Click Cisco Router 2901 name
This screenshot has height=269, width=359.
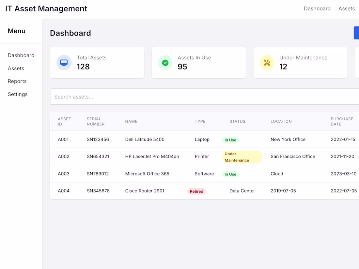145,191
